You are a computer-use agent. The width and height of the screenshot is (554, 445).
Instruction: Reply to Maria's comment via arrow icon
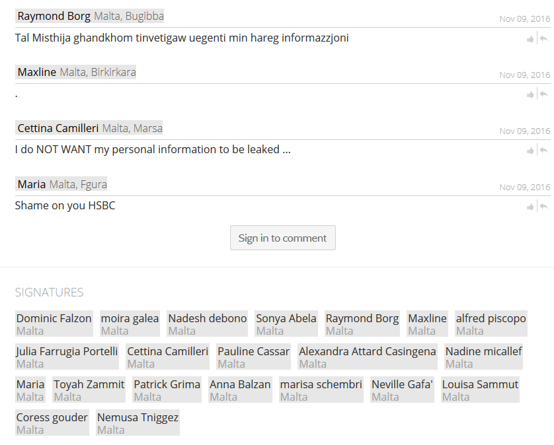544,206
